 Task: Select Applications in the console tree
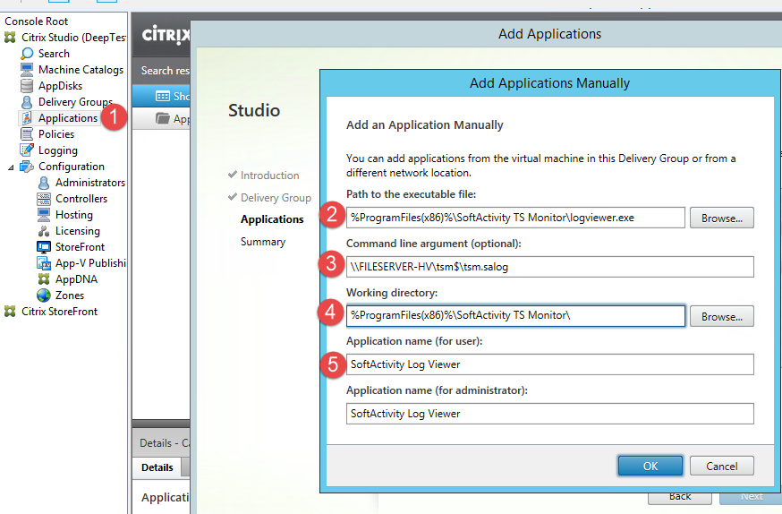[67, 118]
